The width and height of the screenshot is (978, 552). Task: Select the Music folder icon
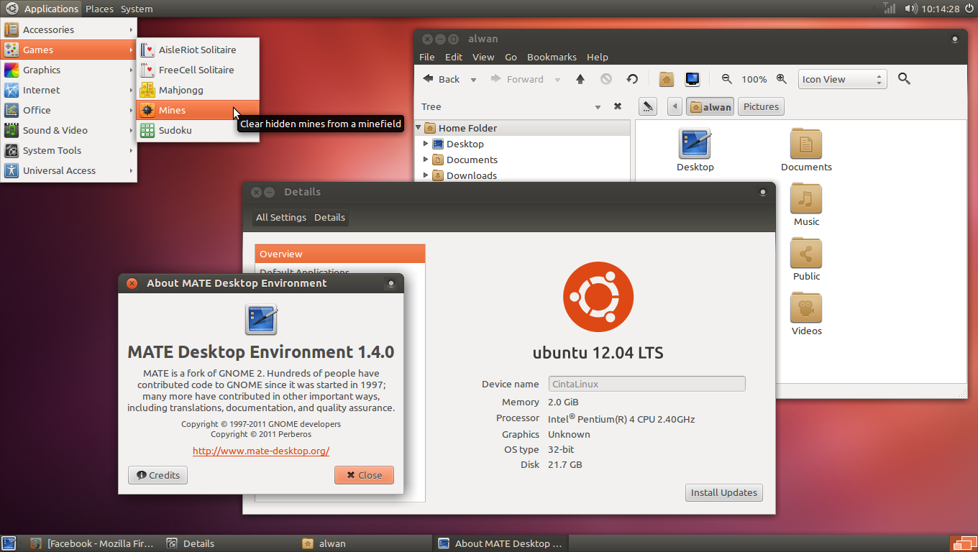[806, 205]
